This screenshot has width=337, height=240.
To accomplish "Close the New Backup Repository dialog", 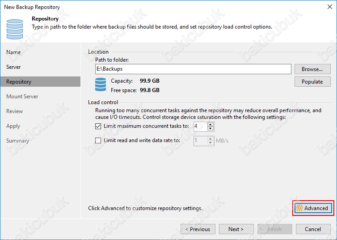I will 329,7.
